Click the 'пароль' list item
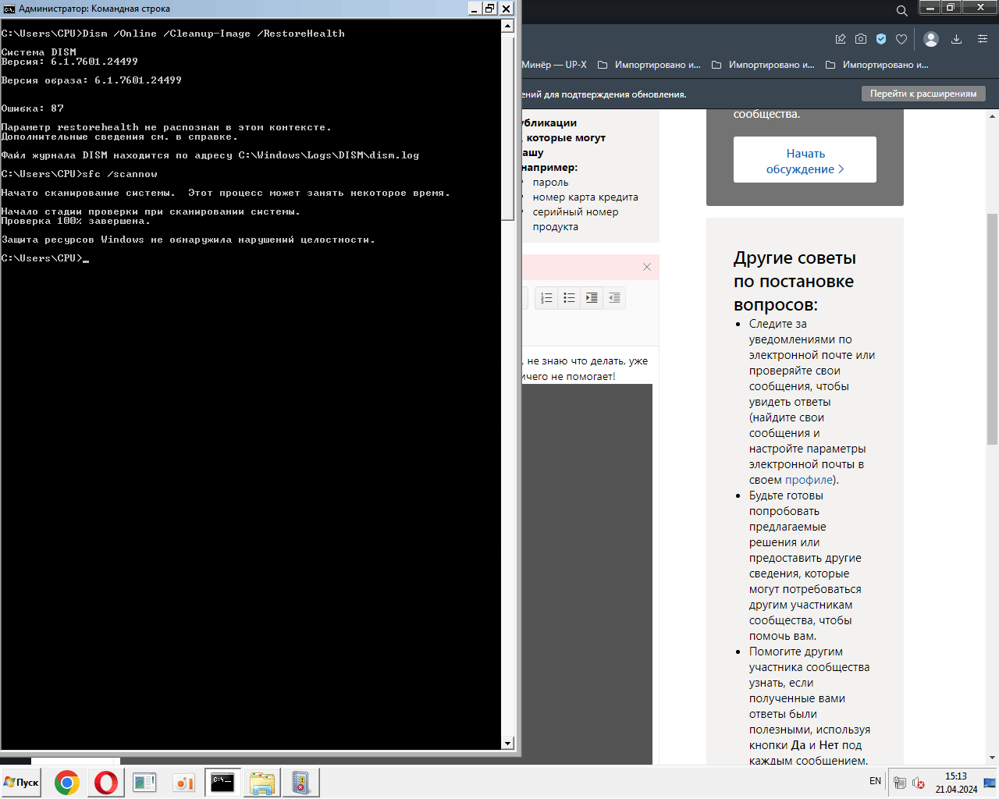This screenshot has height=799, width=999. click(x=550, y=183)
